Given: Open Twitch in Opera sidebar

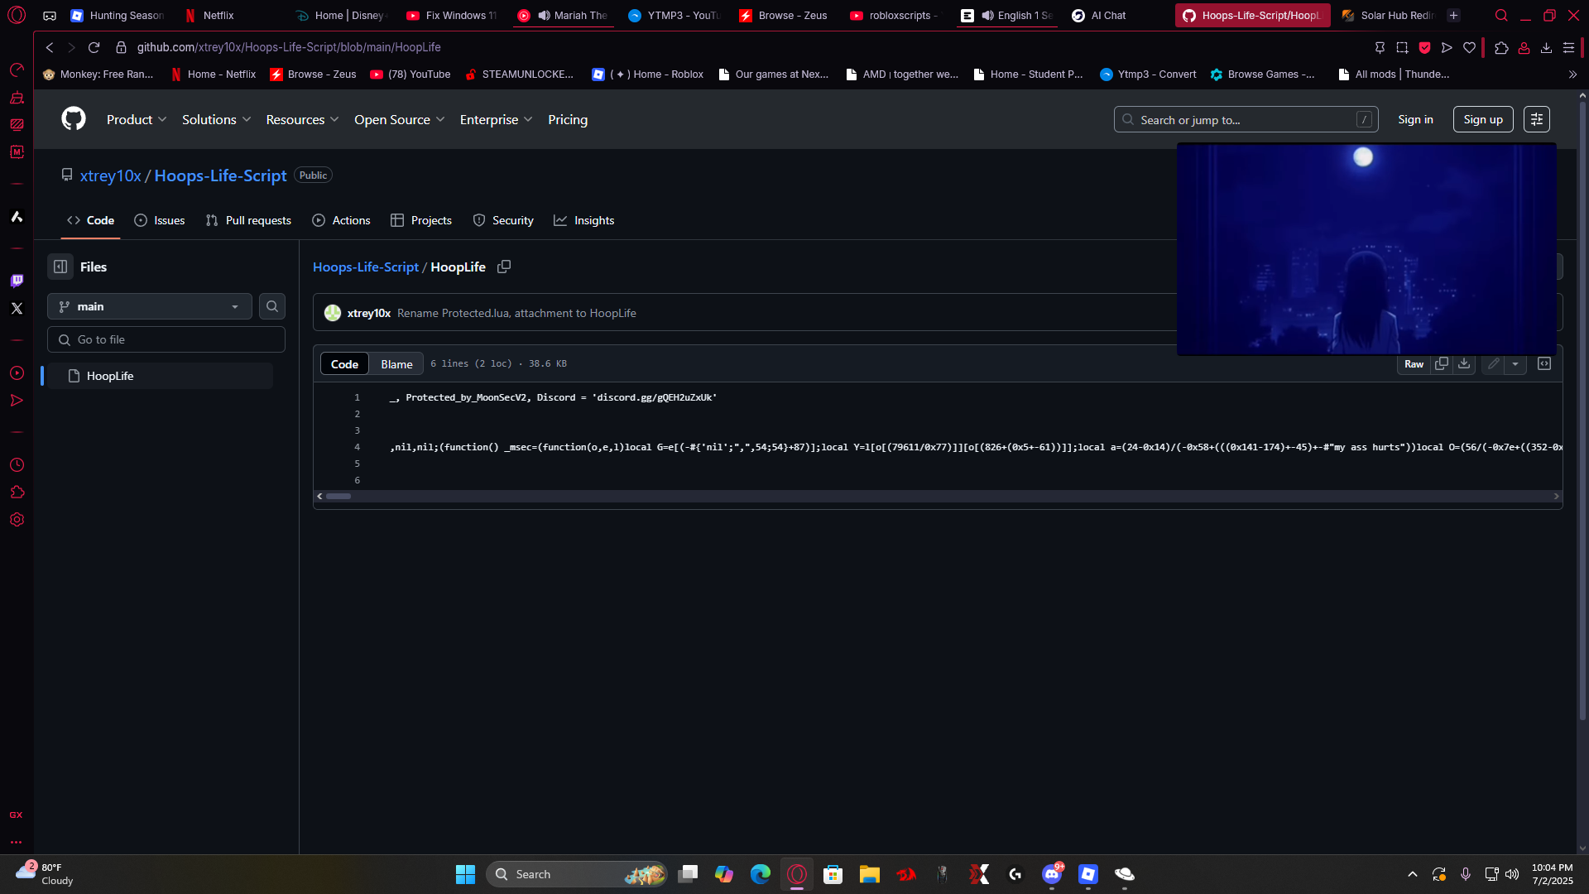Looking at the screenshot, I should tap(17, 281).
